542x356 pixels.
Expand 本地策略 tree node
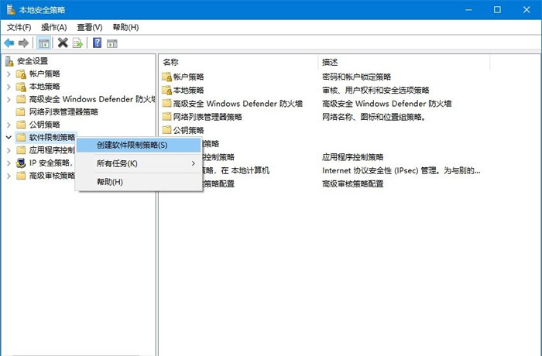pyautogui.click(x=9, y=87)
